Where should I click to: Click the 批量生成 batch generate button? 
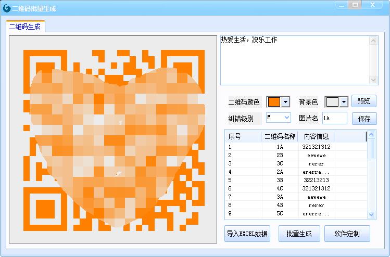299,234
